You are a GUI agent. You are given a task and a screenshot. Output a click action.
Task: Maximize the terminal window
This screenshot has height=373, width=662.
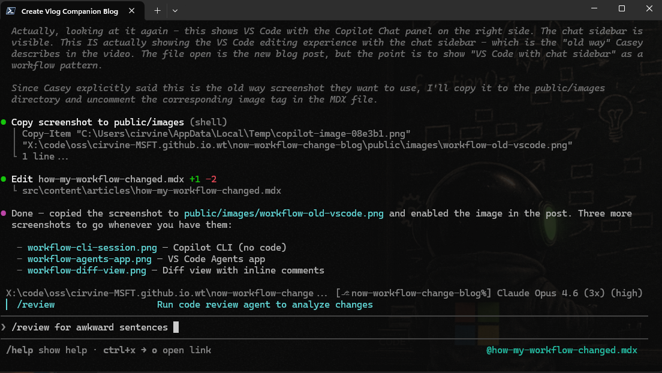click(x=621, y=8)
